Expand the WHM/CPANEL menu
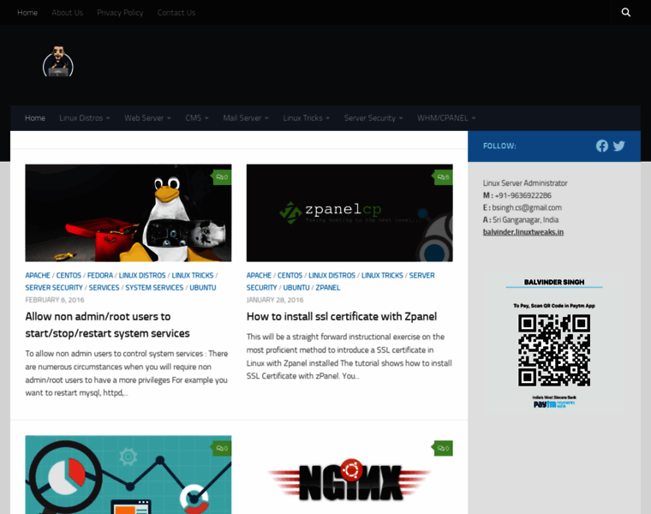The height and width of the screenshot is (514, 651). coord(446,118)
